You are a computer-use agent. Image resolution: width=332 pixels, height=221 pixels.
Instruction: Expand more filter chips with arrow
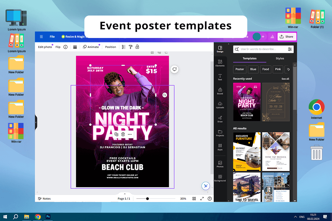point(288,69)
